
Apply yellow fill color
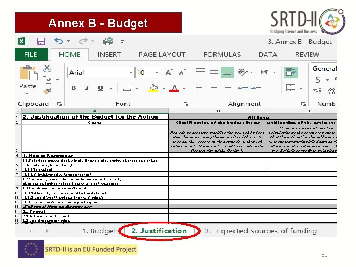[153, 88]
